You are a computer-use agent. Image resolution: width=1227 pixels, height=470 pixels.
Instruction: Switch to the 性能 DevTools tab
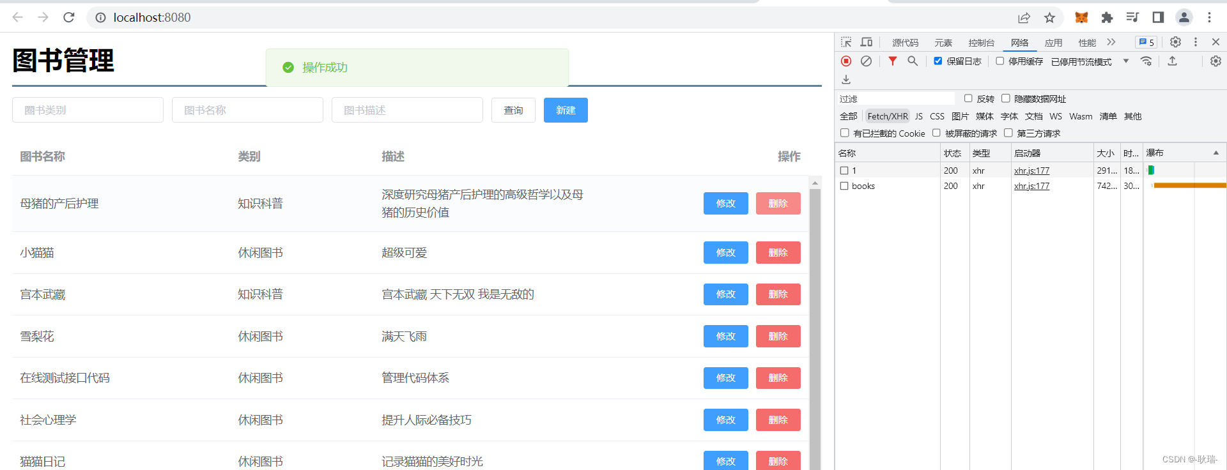tap(1087, 43)
